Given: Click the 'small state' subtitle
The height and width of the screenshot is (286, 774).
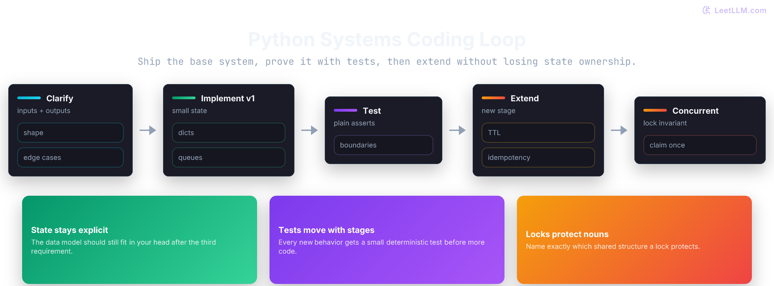Looking at the screenshot, I should pyautogui.click(x=189, y=111).
